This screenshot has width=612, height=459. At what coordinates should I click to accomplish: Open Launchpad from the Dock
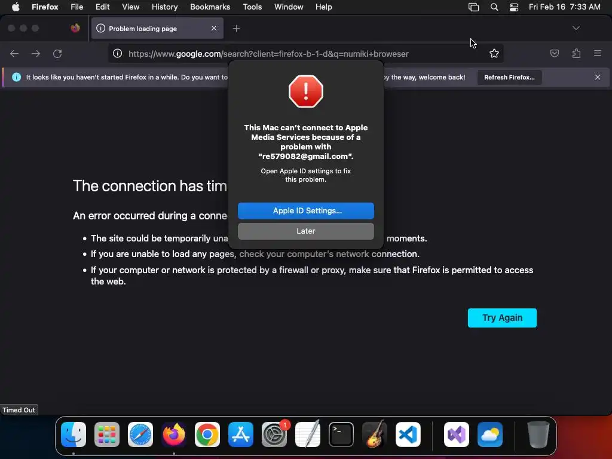(107, 434)
